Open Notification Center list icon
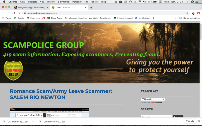The height and width of the screenshot is (126, 202). click(x=197, y=2)
